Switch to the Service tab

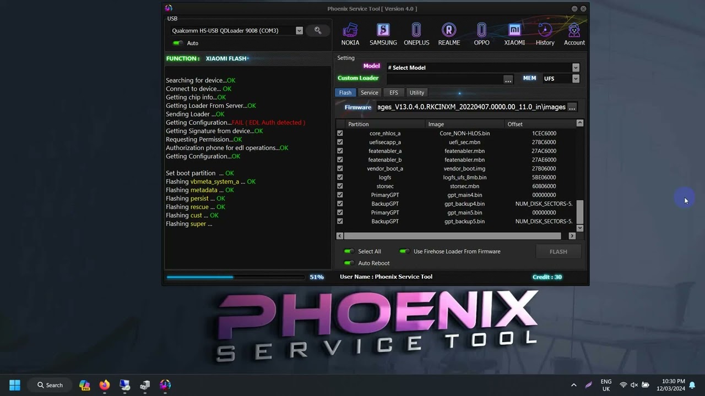click(x=369, y=92)
